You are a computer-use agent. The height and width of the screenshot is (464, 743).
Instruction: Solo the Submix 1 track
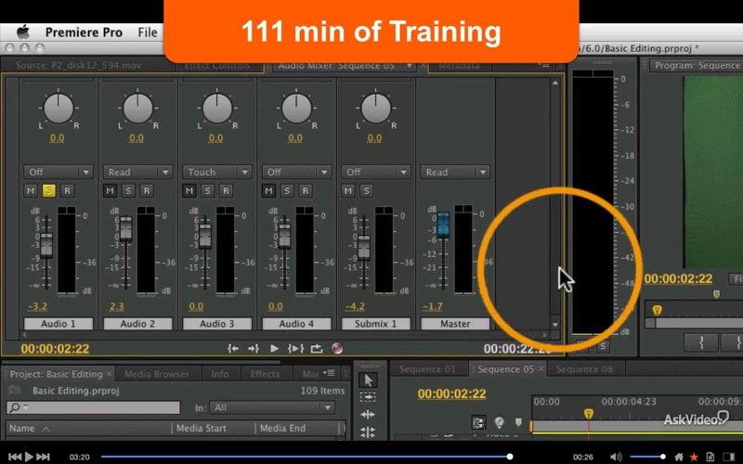pos(366,191)
